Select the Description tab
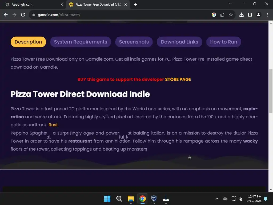 [x=28, y=42]
